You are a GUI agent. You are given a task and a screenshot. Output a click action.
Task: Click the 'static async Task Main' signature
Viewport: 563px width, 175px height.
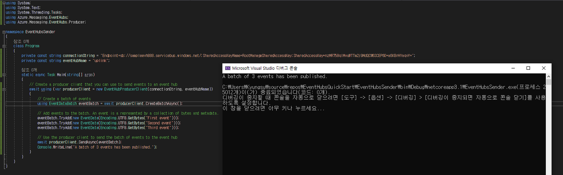pyautogui.click(x=58, y=75)
